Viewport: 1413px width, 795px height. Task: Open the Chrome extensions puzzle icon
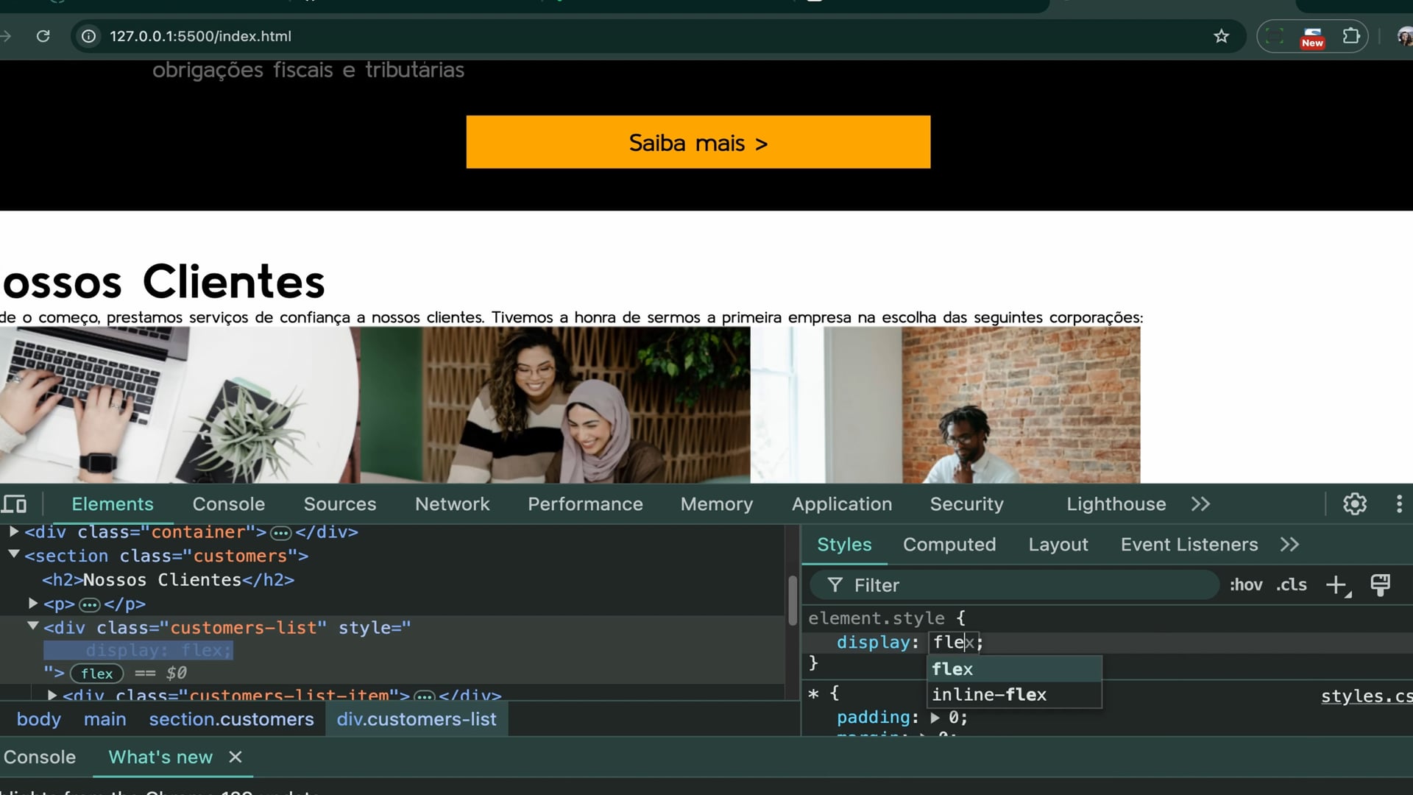point(1351,36)
